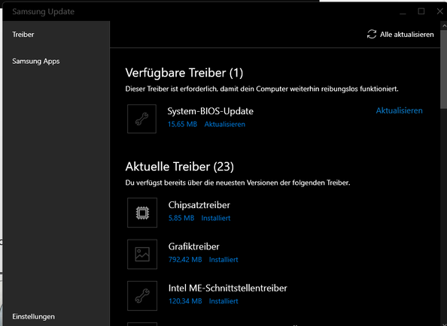Click the refresh icon beside Alle aktualisieren

[372, 34]
